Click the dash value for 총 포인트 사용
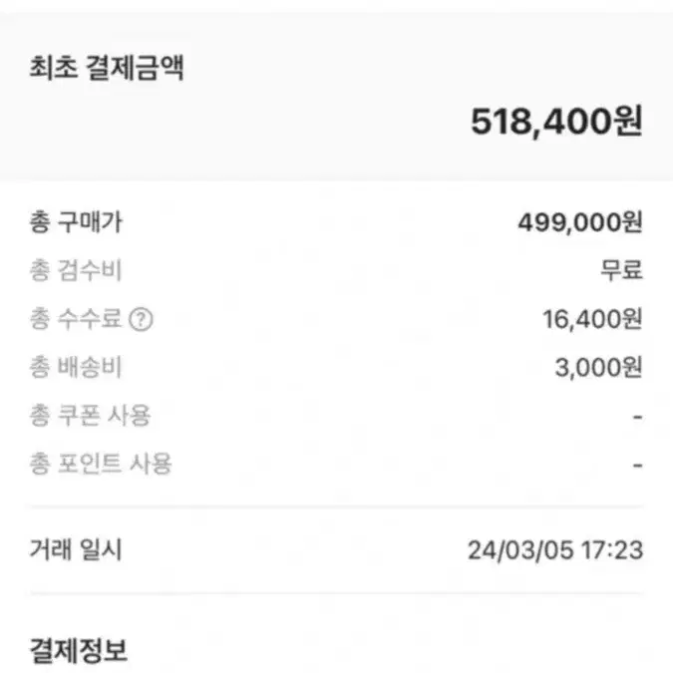 (638, 466)
